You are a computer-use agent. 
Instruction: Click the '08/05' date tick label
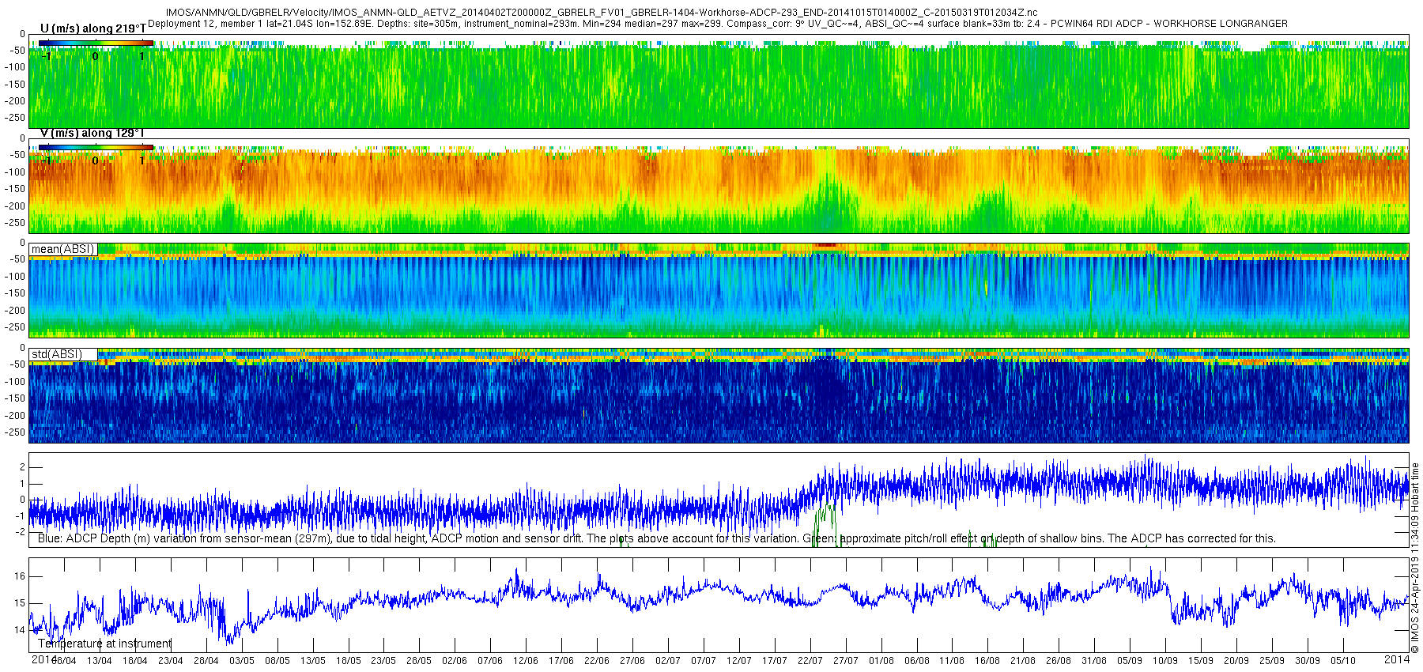[277, 661]
